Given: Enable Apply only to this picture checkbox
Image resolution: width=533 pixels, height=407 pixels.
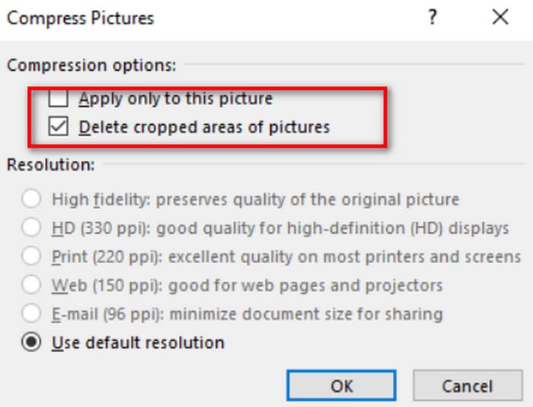Looking at the screenshot, I should (59, 99).
